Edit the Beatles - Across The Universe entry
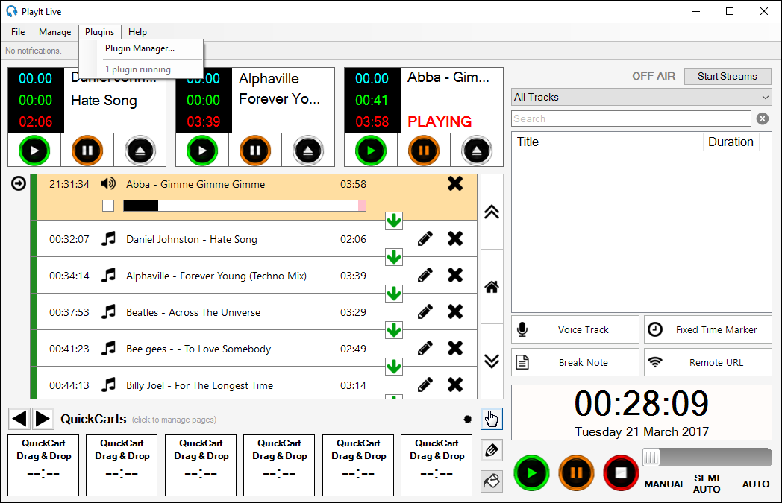 425,312
